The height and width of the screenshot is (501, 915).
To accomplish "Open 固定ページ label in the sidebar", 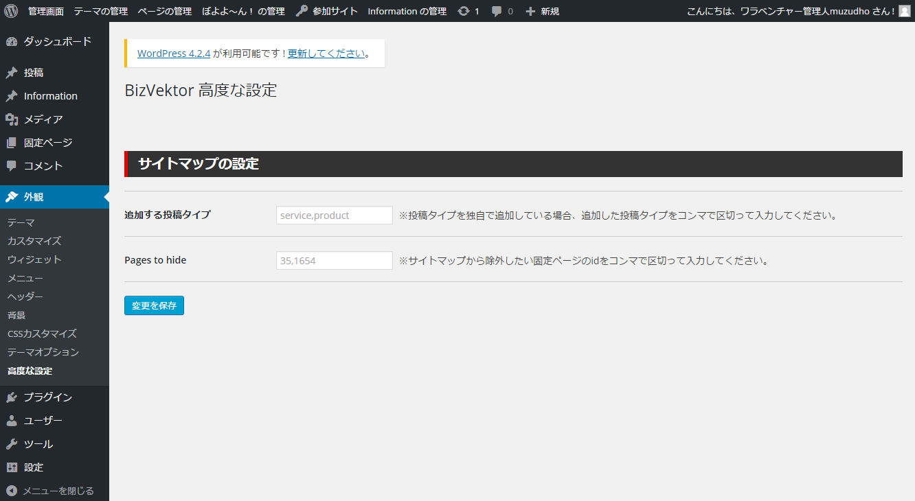I will tap(48, 143).
